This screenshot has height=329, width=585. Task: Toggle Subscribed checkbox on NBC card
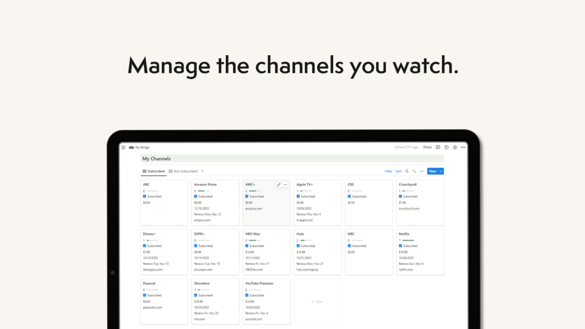(349, 246)
